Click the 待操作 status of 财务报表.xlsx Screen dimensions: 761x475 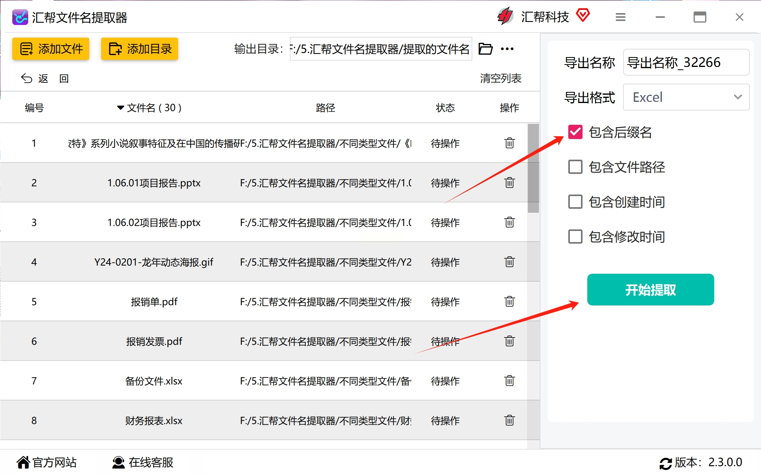[445, 420]
